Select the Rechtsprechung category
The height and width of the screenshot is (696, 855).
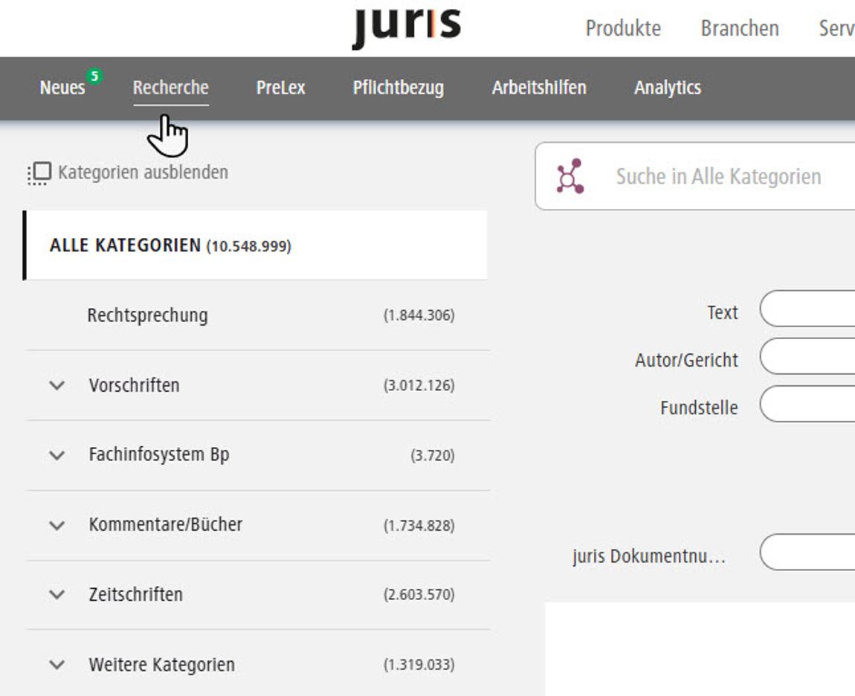point(147,315)
